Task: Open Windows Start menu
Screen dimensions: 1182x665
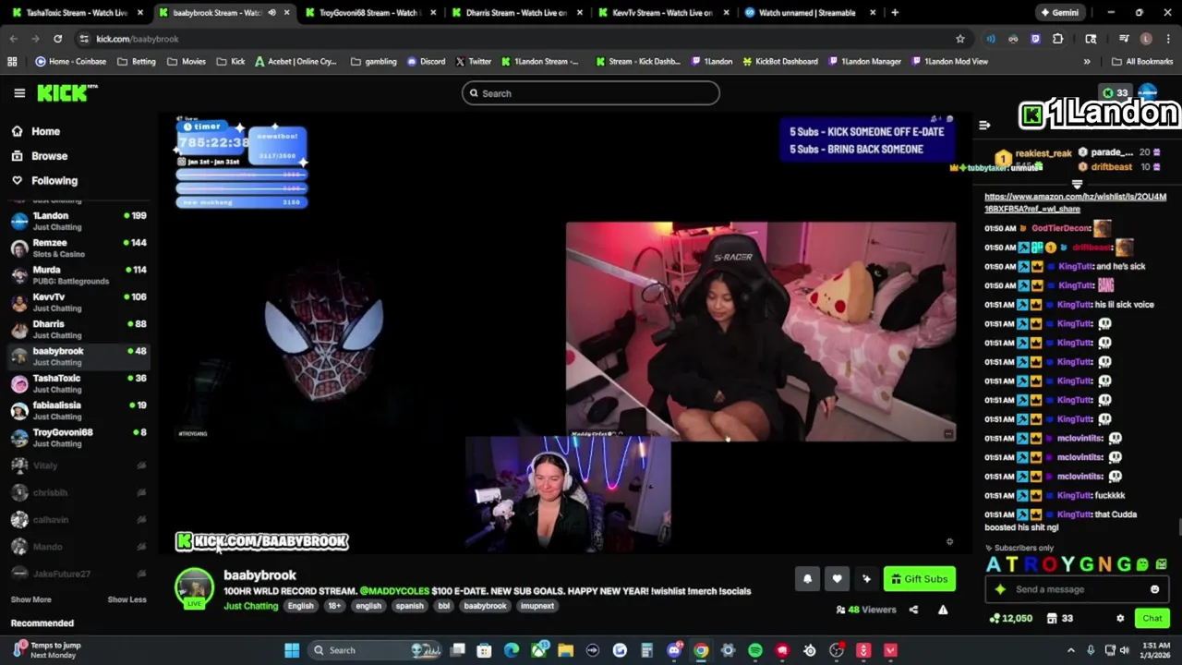Action: coord(292,650)
